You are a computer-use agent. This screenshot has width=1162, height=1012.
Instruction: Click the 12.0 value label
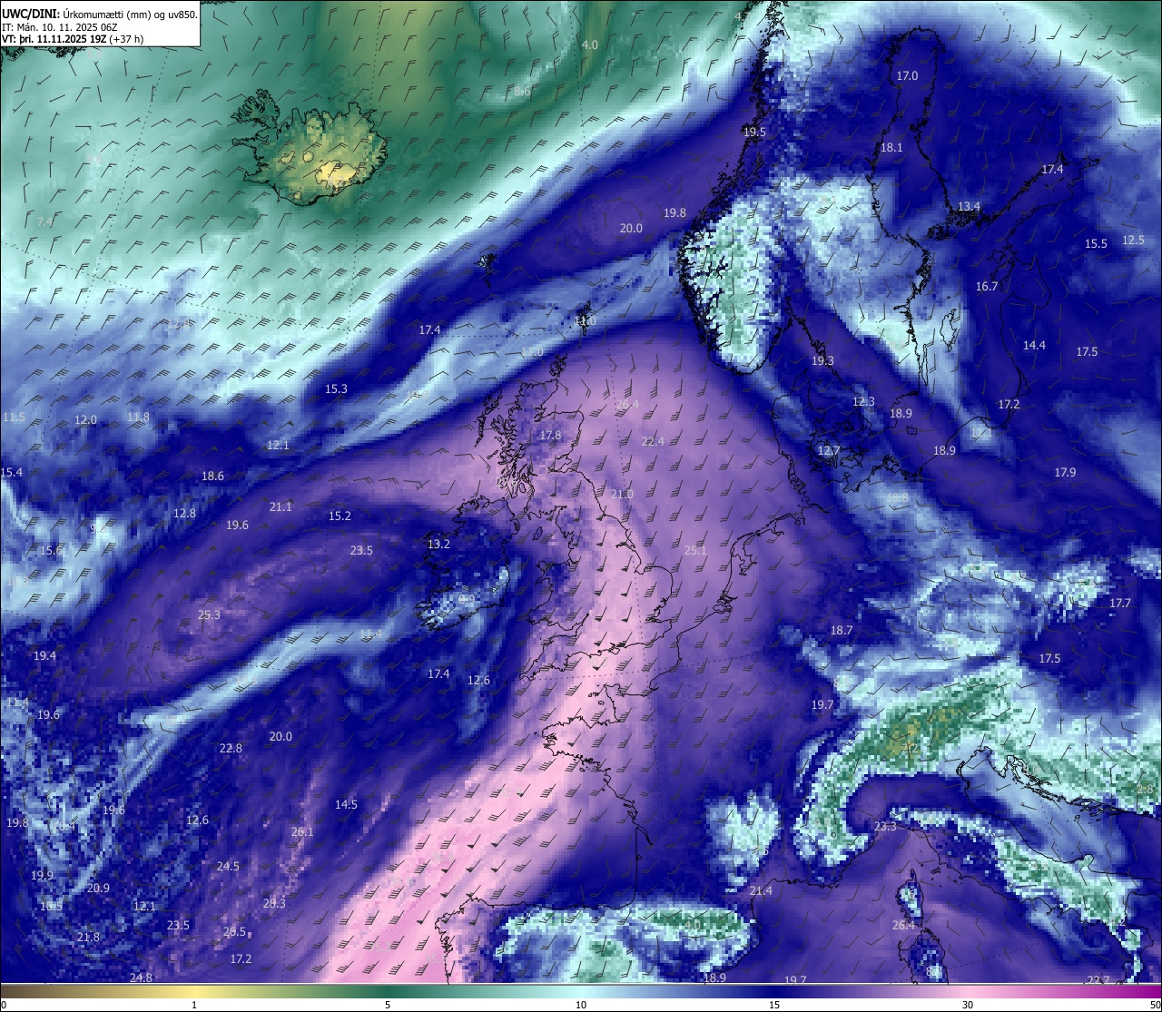[x=85, y=419]
